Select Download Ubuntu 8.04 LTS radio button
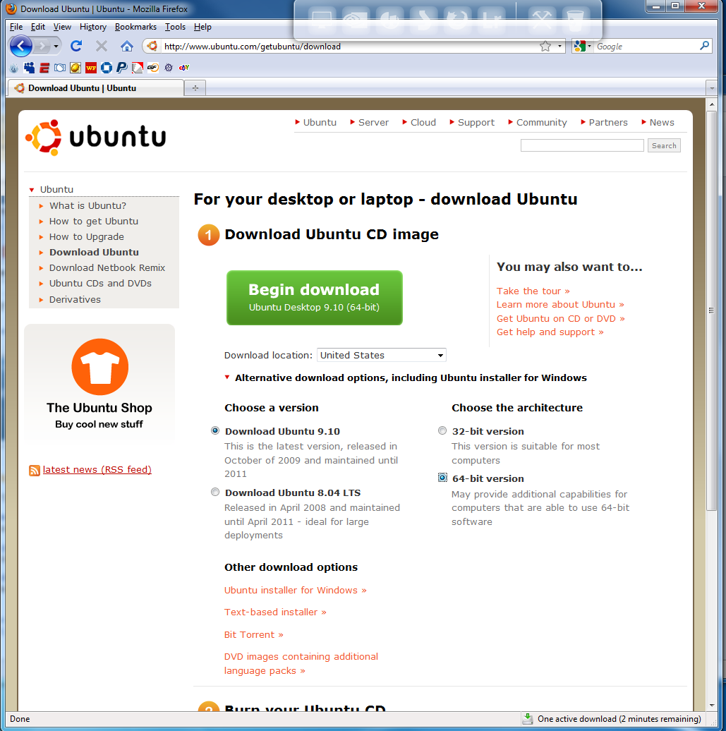The width and height of the screenshot is (726, 731). (x=215, y=492)
